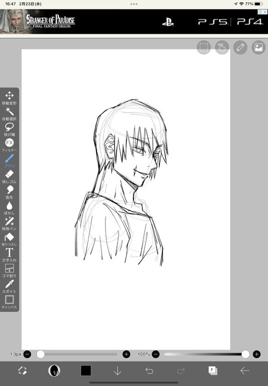The height and width of the screenshot is (386, 268).
Task: Undo the last stroke
Action: point(149,371)
